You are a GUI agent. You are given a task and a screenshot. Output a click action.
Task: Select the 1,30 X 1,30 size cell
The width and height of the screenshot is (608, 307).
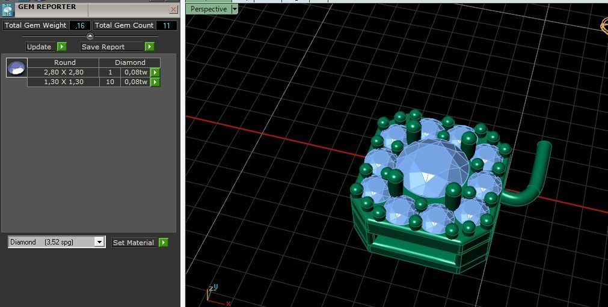click(x=63, y=82)
